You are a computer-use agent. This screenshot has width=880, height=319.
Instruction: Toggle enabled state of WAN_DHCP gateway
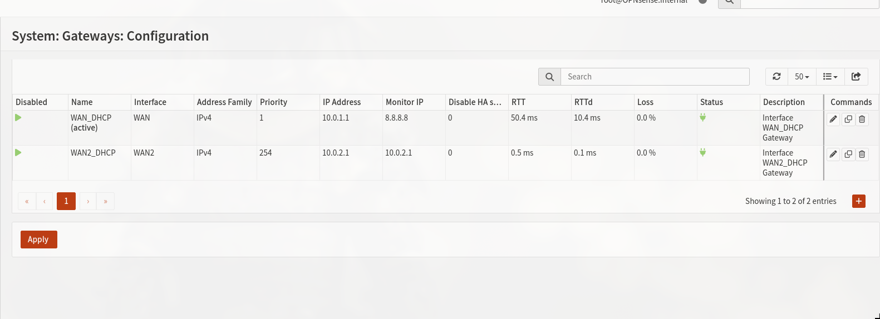18,118
